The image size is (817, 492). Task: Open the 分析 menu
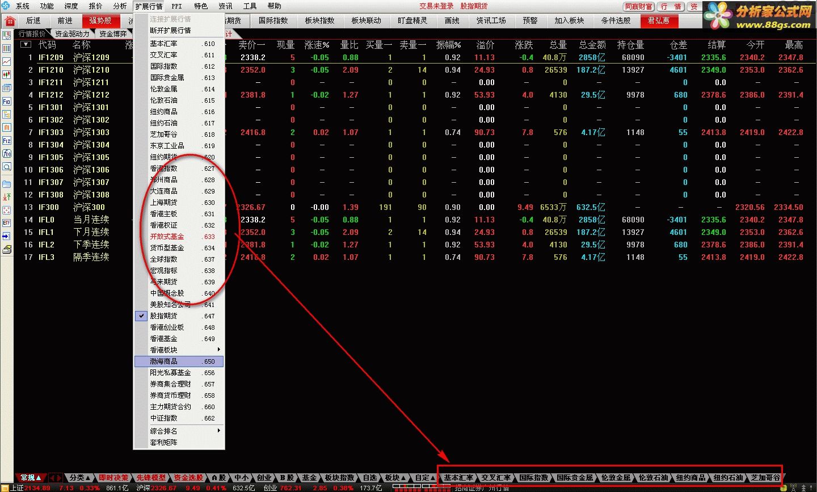tap(120, 6)
